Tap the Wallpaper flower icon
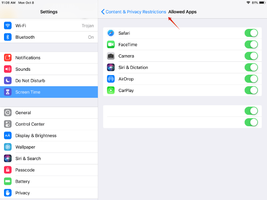Image resolution: width=267 pixels, height=200 pixels. (x=8, y=147)
